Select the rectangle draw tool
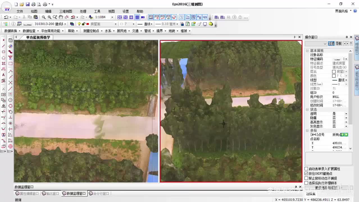The height and width of the screenshot is (202, 359). click(3, 52)
